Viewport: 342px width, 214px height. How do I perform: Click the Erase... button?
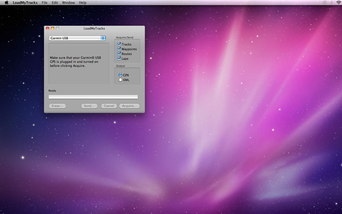point(57,106)
